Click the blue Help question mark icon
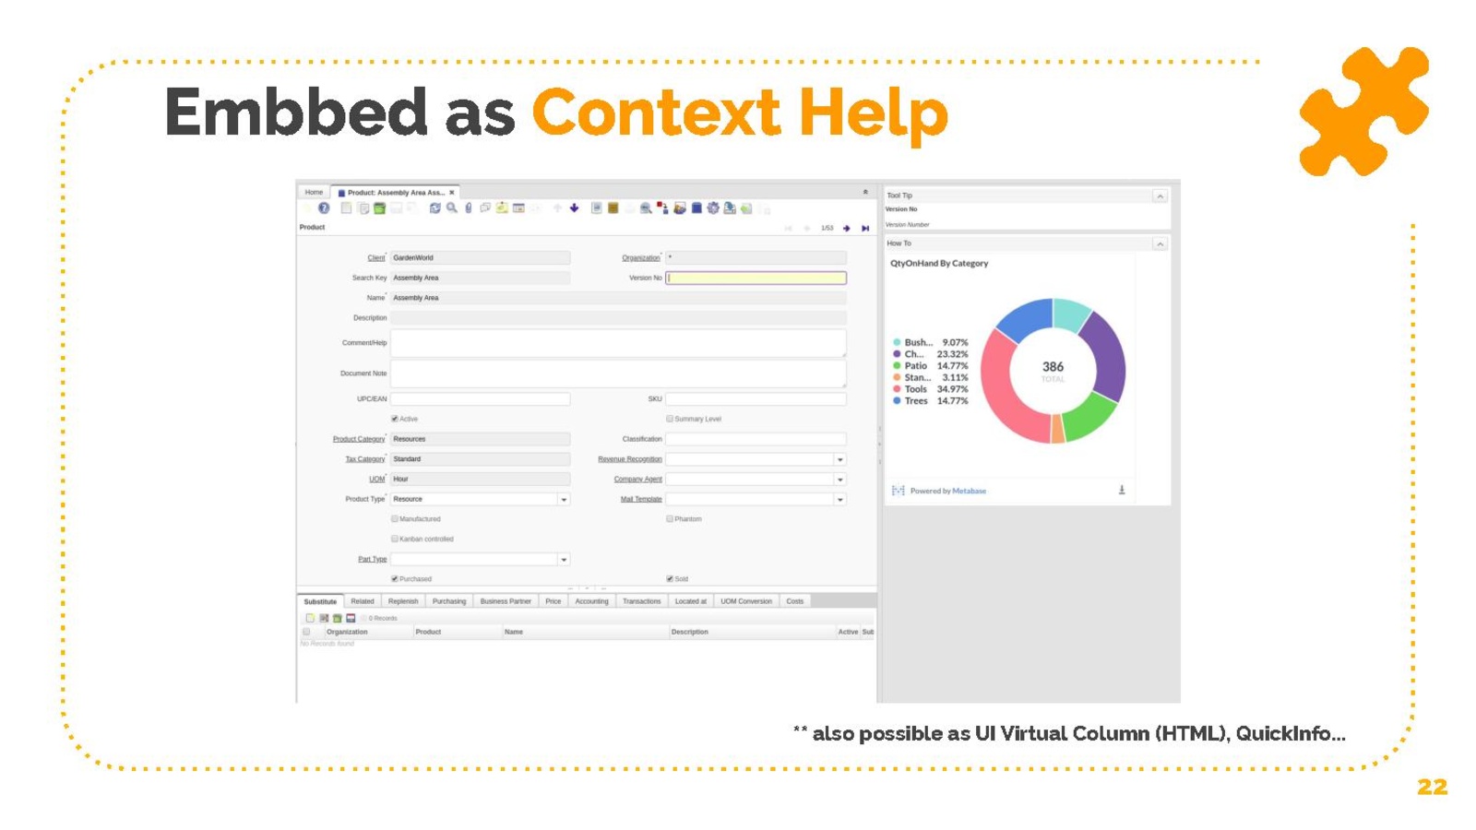Image resolution: width=1476 pixels, height=830 pixels. coord(324,208)
